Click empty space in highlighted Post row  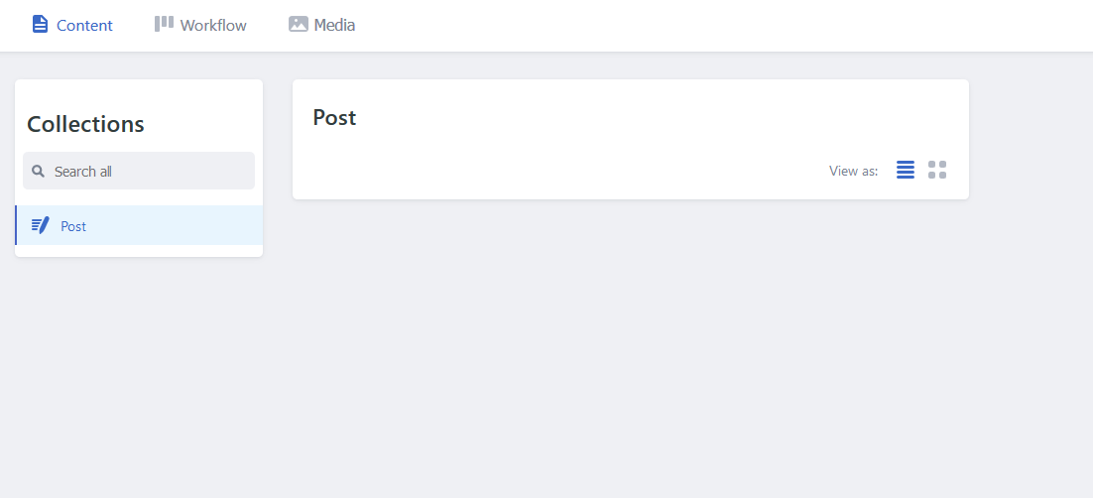click(x=175, y=225)
